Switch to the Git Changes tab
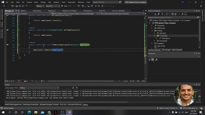The width and height of the screenshot is (205, 115). pyautogui.click(x=166, y=50)
